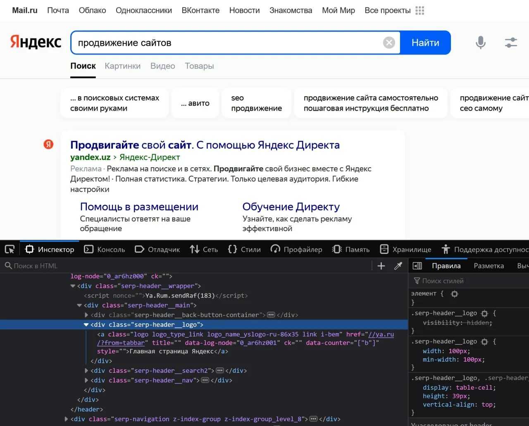Expand the serp-header__search2 node

pos(86,371)
